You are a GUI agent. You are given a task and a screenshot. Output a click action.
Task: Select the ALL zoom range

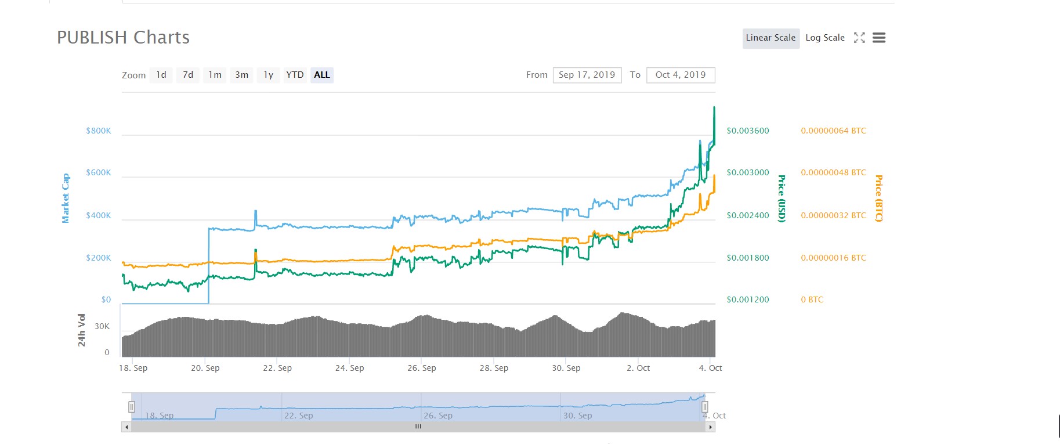point(322,75)
